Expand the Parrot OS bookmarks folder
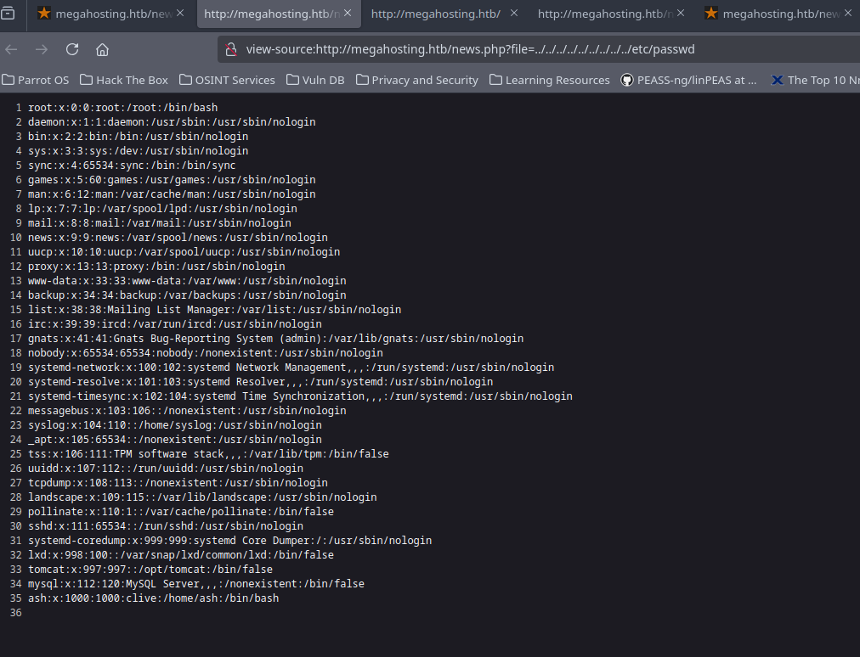860x657 pixels. (36, 80)
